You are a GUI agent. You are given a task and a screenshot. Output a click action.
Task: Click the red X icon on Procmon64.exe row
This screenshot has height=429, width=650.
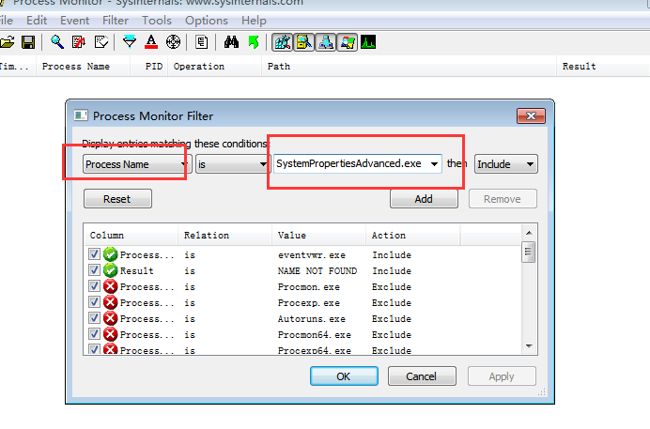pos(110,334)
